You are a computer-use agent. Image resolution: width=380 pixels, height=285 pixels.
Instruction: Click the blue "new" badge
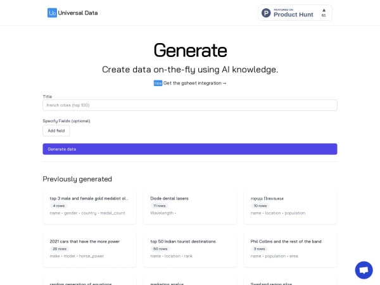coord(158,83)
